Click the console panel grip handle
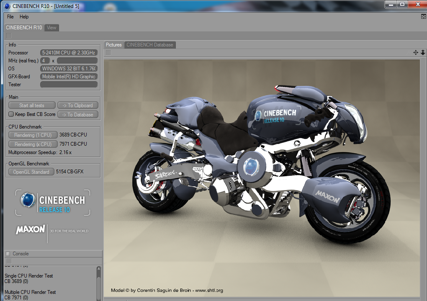427x301 pixels. [9, 261]
